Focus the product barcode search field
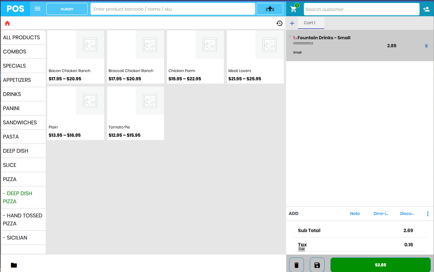 coord(173,9)
